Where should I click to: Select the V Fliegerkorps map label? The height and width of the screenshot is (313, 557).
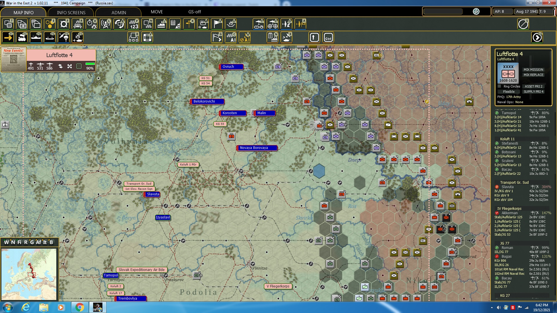pyautogui.click(x=278, y=286)
